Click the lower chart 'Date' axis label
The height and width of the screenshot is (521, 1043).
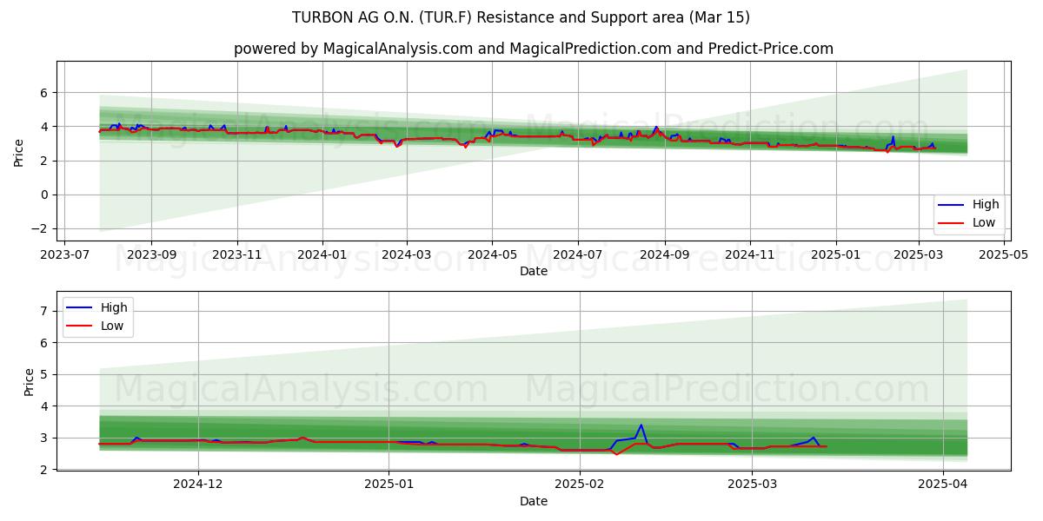[534, 501]
